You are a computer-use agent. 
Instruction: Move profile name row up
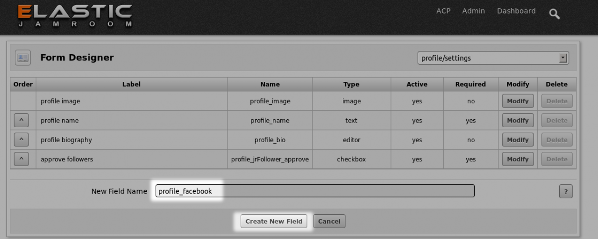(21, 120)
